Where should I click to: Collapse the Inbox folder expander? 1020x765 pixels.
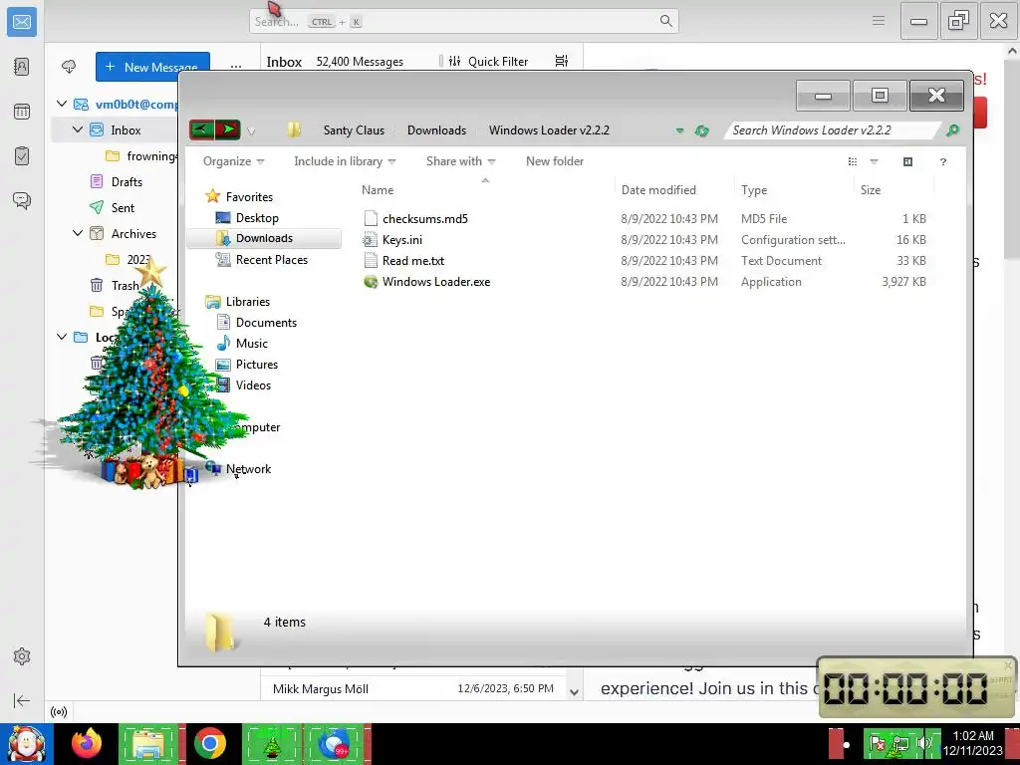click(78, 129)
